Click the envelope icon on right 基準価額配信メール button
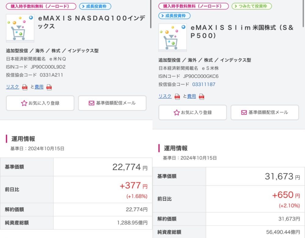The image size is (305, 238). point(244,112)
